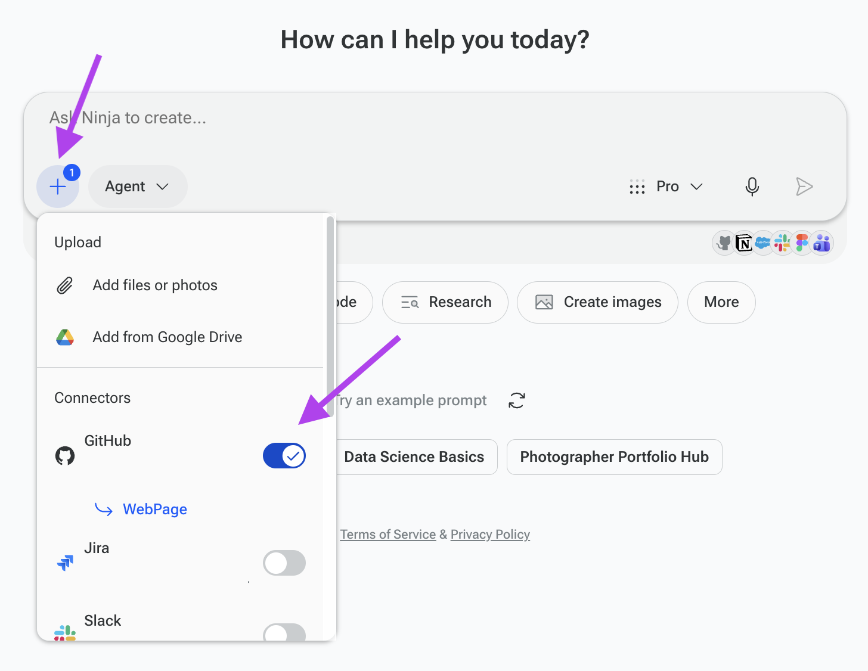This screenshot has height=671, width=868.
Task: Open the Agent mode dropdown
Action: click(x=138, y=187)
